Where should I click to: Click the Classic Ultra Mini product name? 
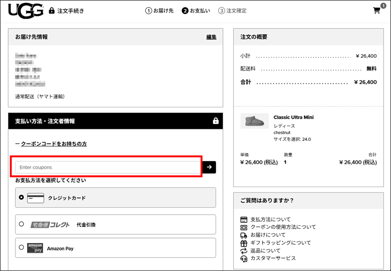click(x=294, y=117)
